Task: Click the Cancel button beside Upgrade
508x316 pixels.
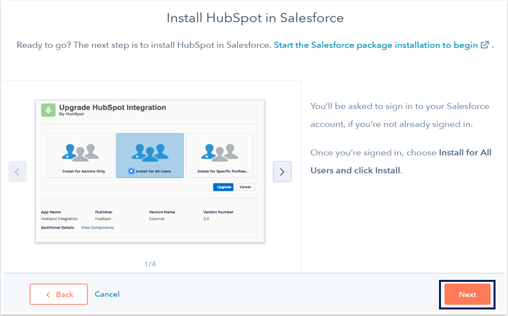Action: pos(245,187)
